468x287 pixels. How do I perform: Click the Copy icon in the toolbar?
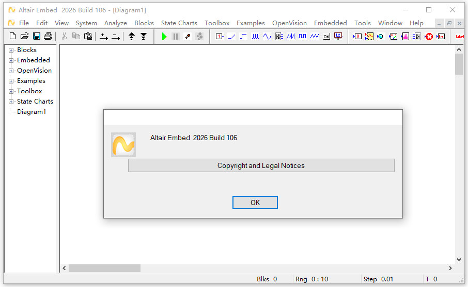click(76, 36)
